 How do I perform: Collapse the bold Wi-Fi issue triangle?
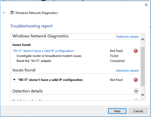point(14,80)
